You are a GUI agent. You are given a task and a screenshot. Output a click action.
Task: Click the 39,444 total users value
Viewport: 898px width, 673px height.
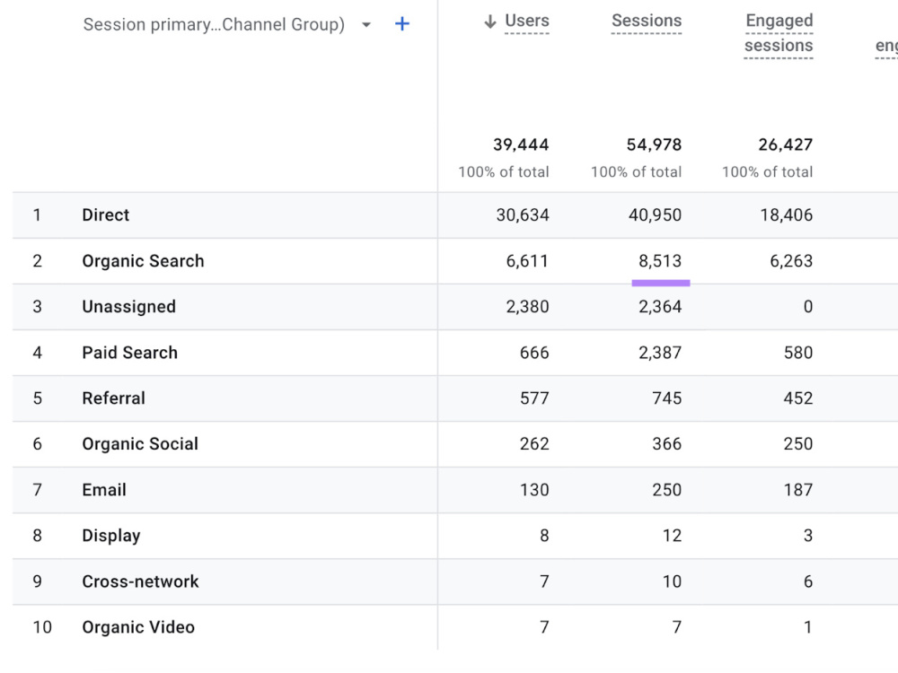point(521,144)
